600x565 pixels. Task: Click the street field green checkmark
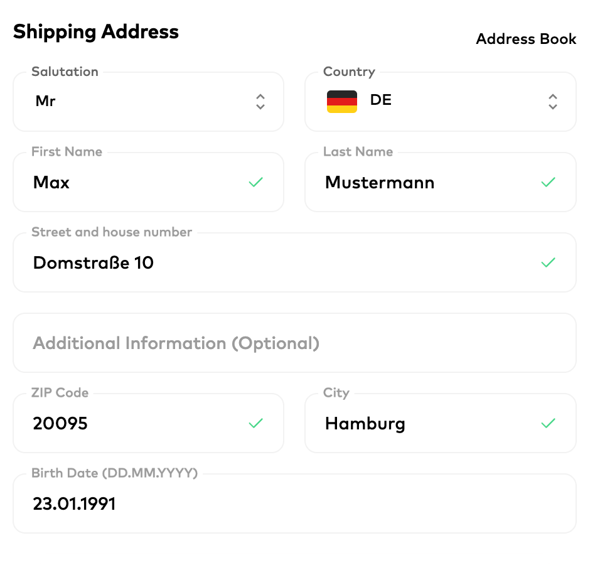pos(548,262)
